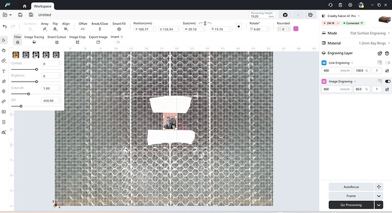The height and width of the screenshot is (213, 392).
Task: Select the first color filter thumbnail
Action: pyautogui.click(x=16, y=55)
